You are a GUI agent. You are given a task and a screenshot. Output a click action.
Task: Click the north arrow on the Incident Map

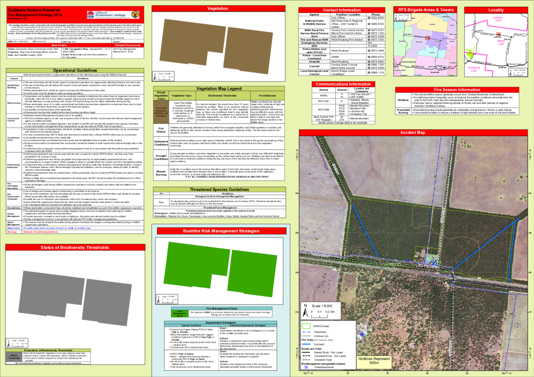(x=305, y=311)
